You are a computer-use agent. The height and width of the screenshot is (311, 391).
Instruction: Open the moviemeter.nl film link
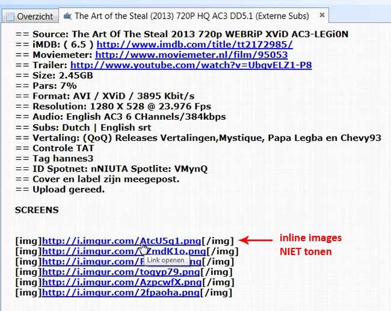191,55
